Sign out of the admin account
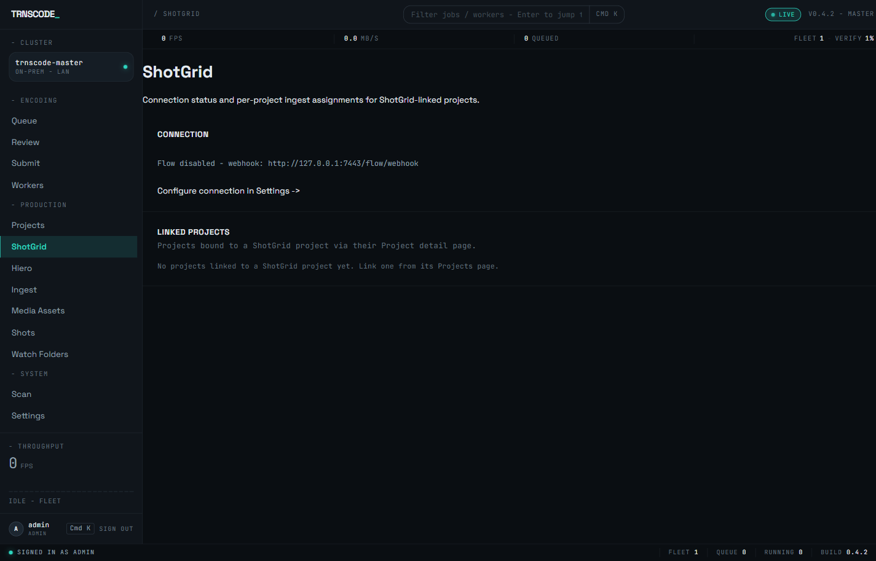This screenshot has width=876, height=561. coord(116,529)
